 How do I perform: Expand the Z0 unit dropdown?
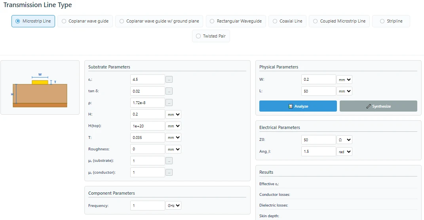[344, 140]
